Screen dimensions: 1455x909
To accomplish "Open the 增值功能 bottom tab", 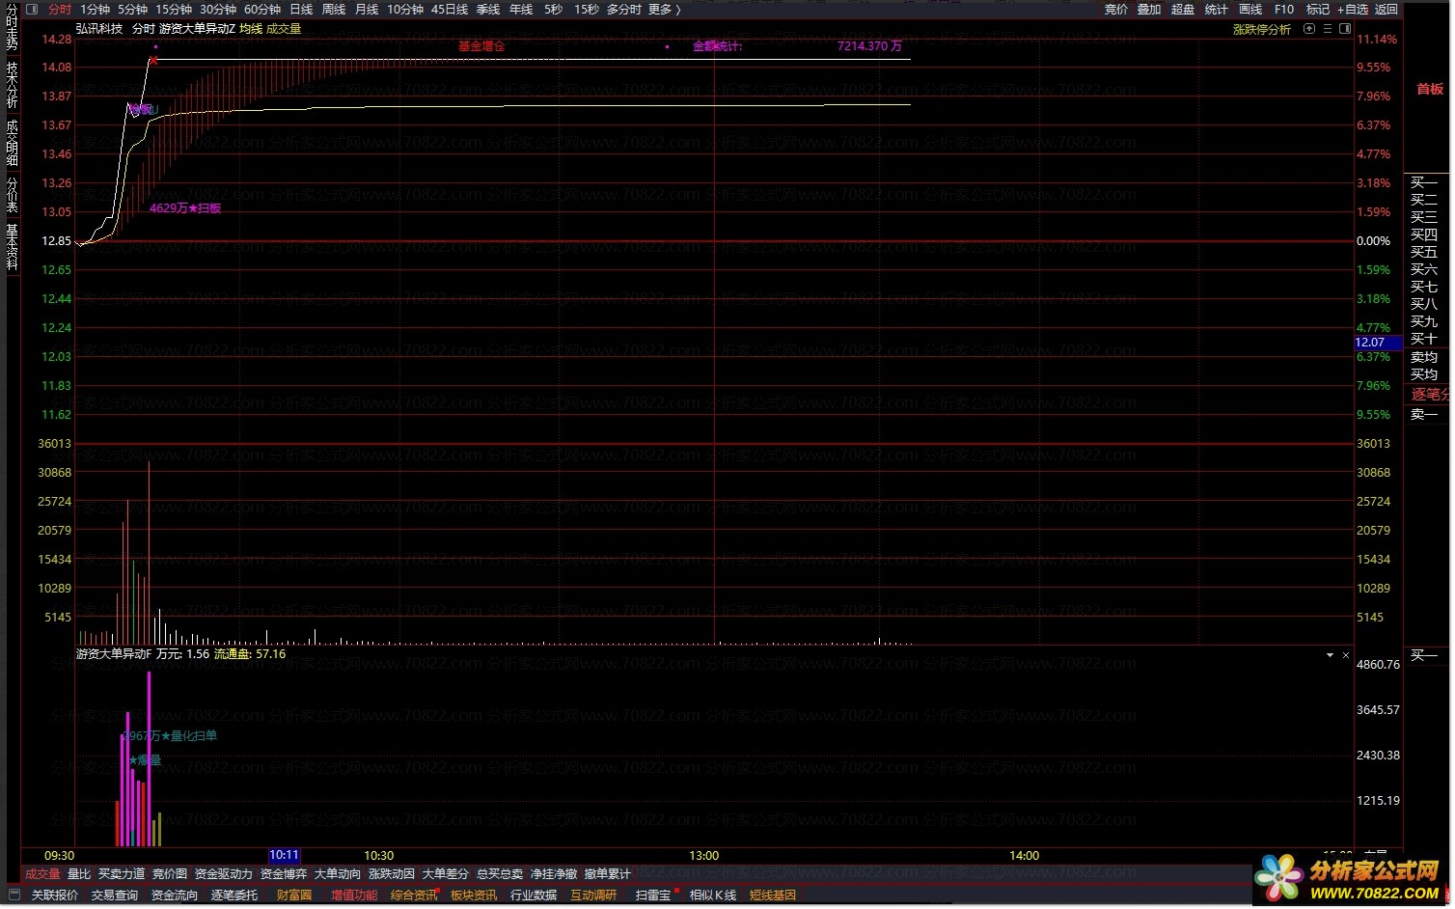I will (x=354, y=895).
